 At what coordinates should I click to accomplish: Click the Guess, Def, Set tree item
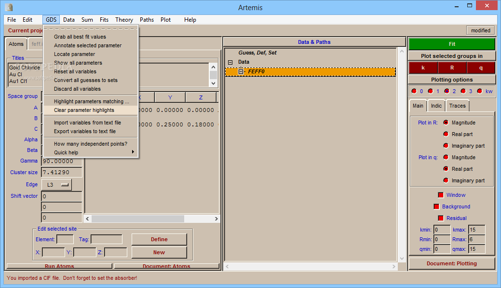(x=257, y=53)
